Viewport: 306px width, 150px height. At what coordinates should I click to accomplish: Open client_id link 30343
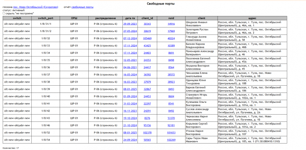(x=147, y=24)
